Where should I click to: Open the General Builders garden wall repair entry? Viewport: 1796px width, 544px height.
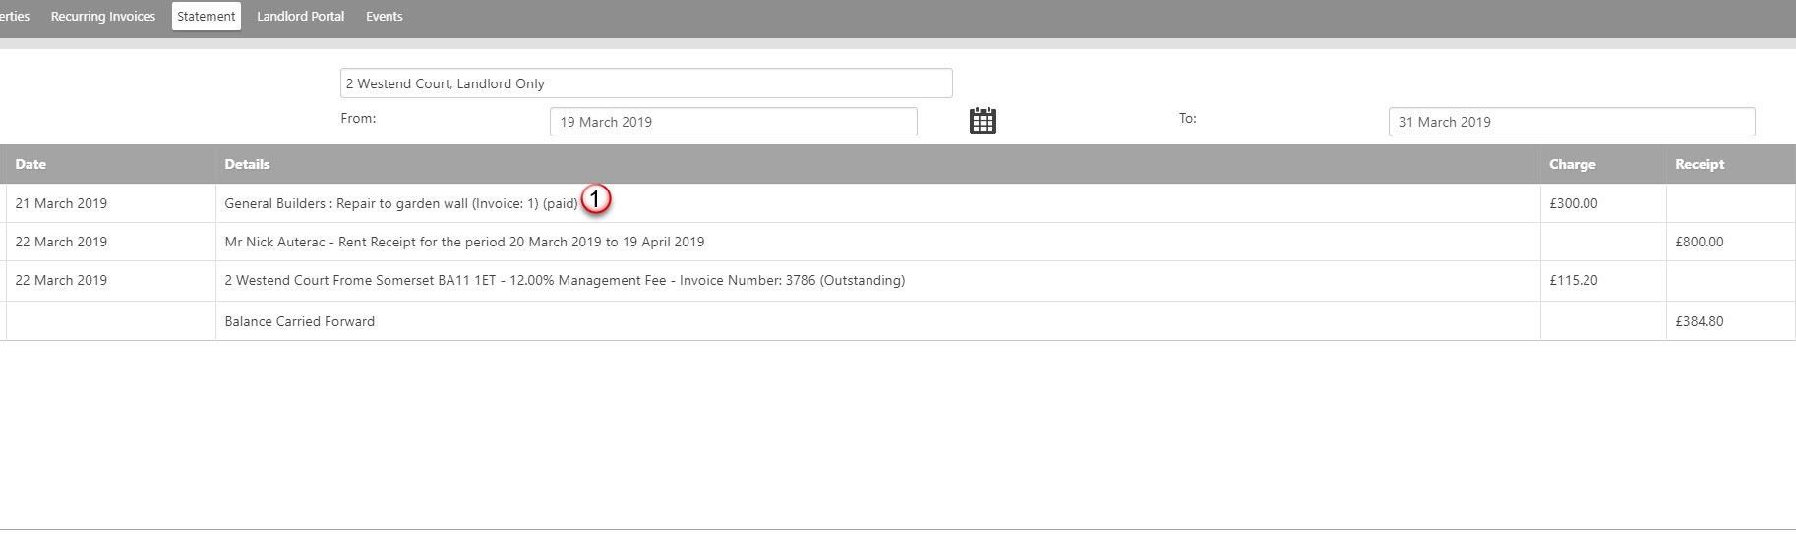401,203
